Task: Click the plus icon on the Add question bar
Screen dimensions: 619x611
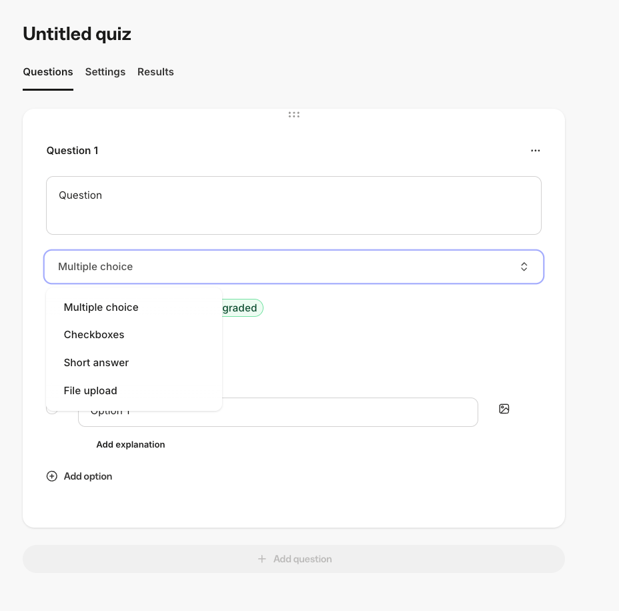Action: click(262, 559)
